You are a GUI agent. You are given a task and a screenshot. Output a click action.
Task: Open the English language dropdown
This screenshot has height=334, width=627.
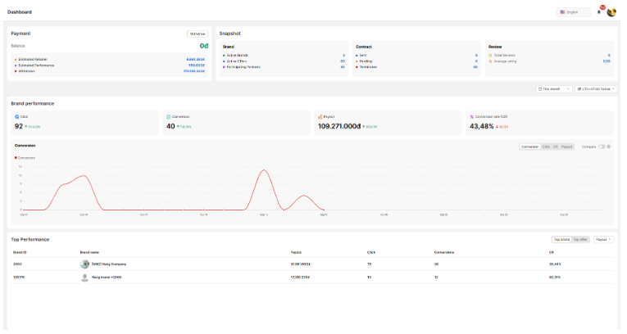click(572, 12)
